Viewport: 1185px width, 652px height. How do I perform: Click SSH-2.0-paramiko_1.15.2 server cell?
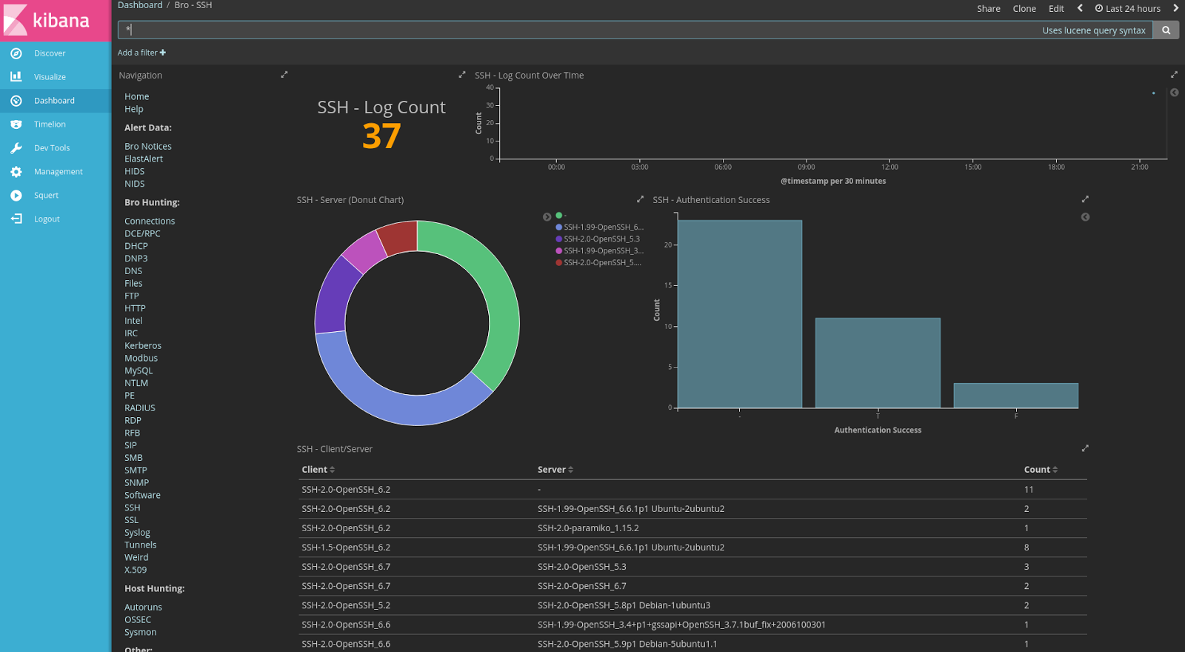click(588, 528)
